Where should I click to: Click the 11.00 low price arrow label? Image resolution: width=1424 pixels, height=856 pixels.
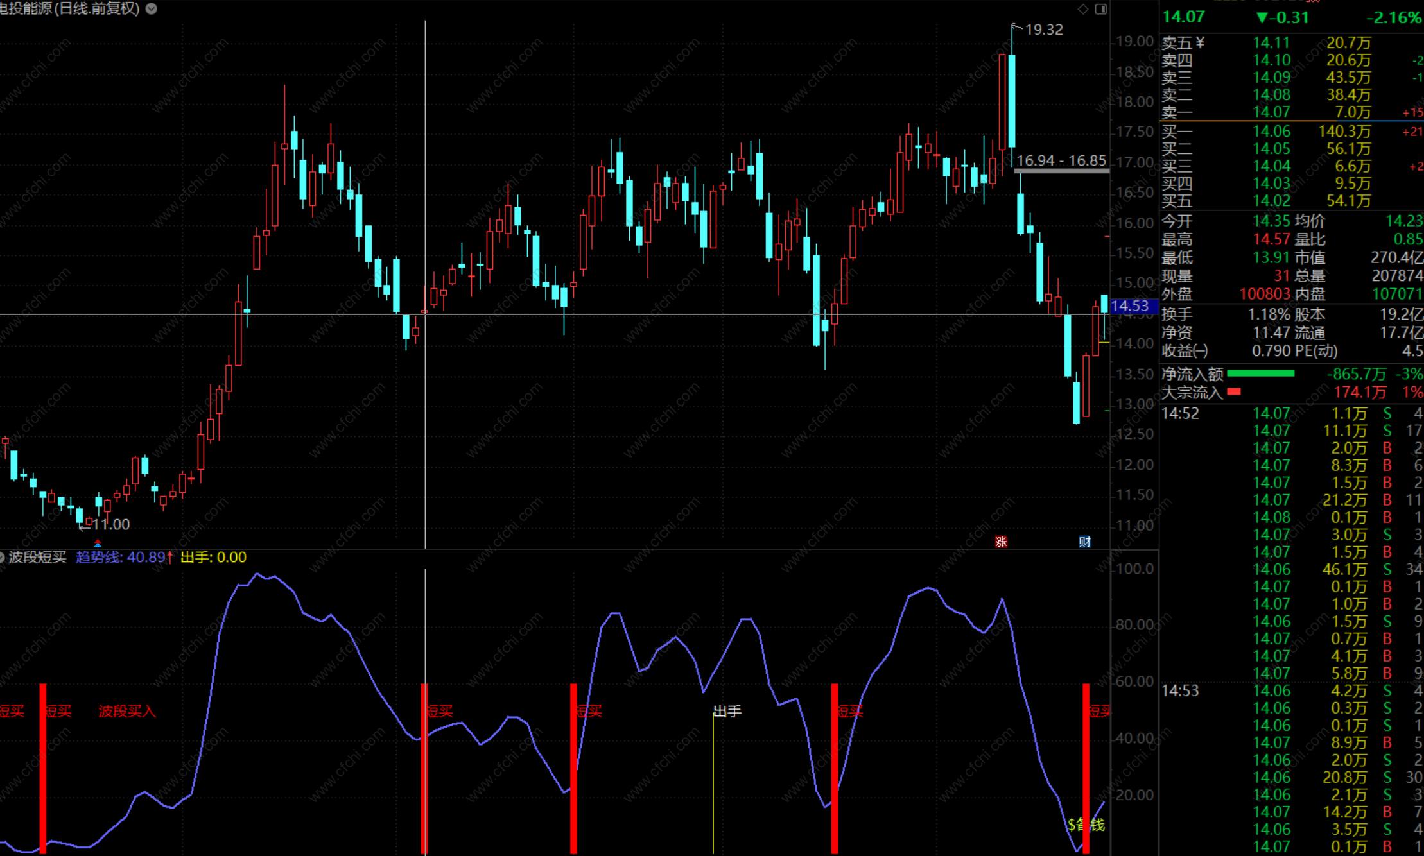point(109,524)
